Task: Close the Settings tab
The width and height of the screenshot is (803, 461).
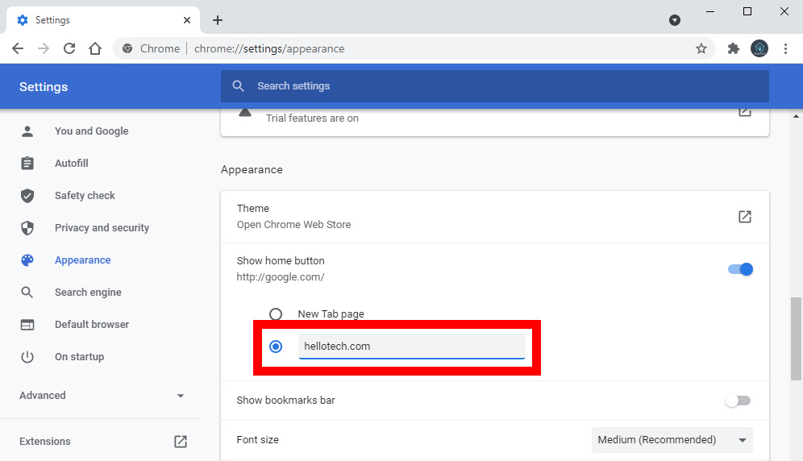Action: [x=187, y=20]
